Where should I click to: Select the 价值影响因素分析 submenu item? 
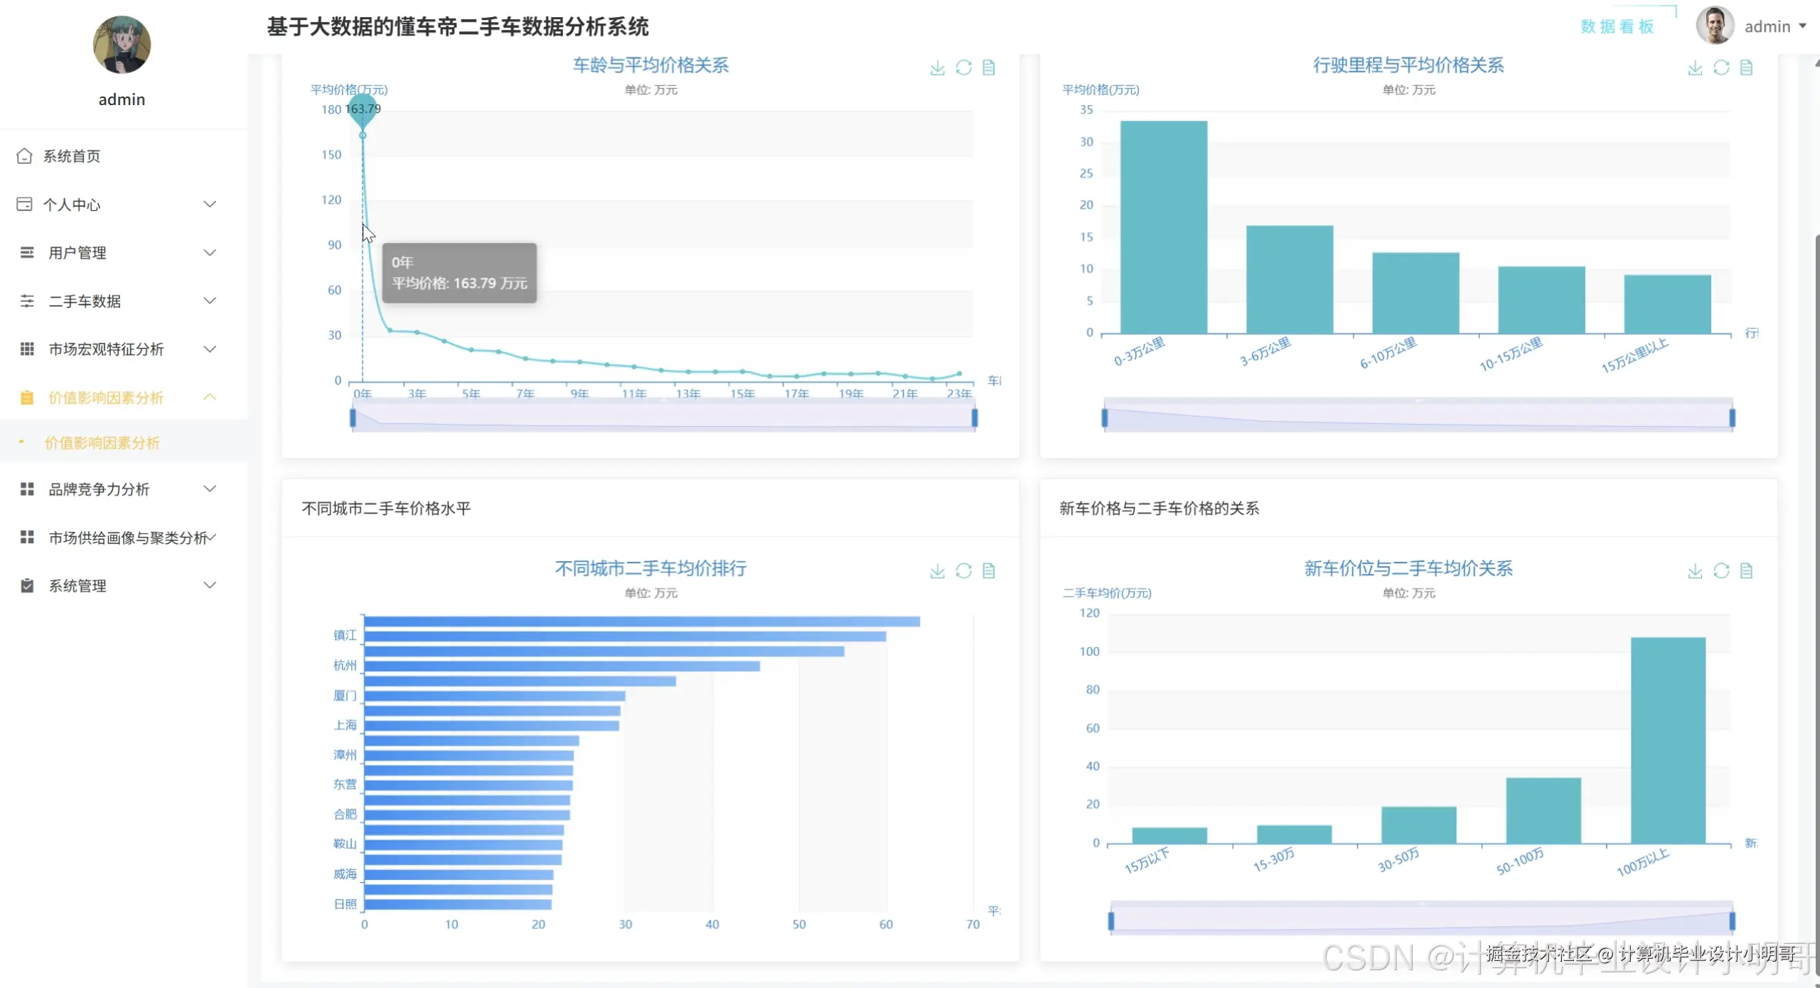[x=102, y=443]
